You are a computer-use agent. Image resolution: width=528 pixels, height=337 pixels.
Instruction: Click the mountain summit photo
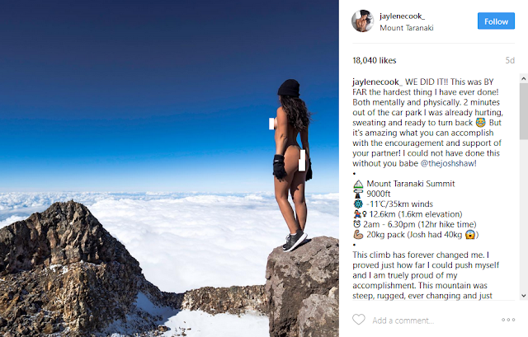point(169,168)
